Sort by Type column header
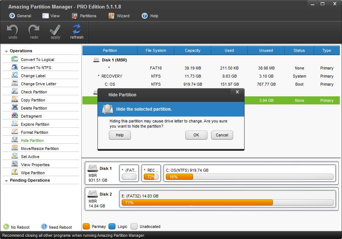342x239 pixels. pyautogui.click(x=327, y=50)
